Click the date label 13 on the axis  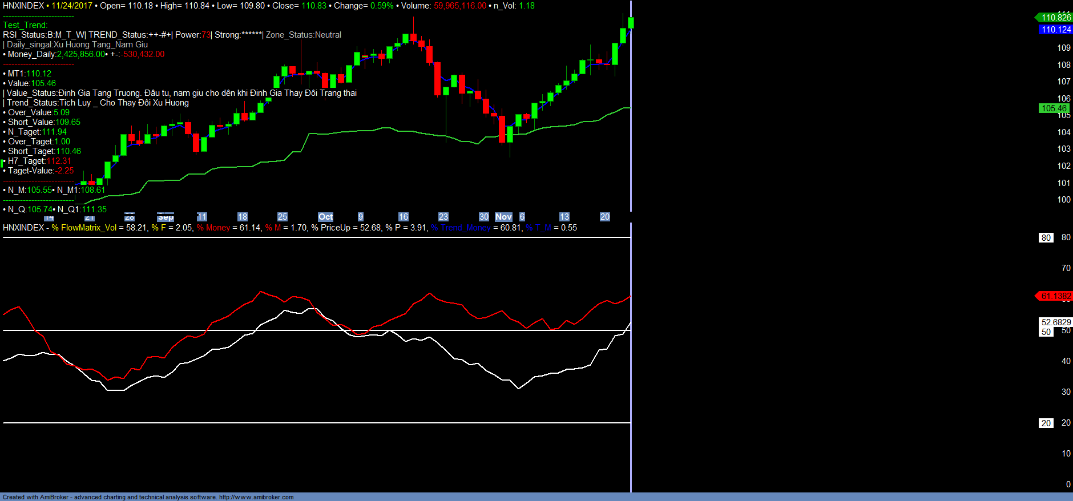point(564,217)
